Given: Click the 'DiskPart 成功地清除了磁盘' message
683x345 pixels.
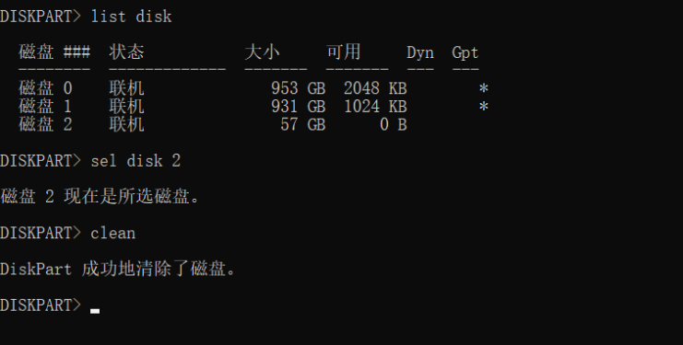Looking at the screenshot, I should 118,269.
